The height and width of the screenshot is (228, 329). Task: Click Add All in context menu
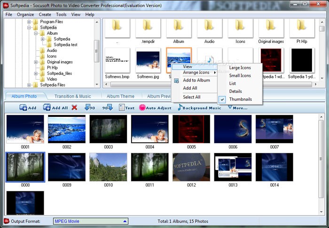coord(190,88)
